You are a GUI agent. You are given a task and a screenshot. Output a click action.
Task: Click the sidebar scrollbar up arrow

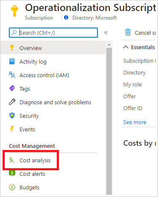coord(109,44)
